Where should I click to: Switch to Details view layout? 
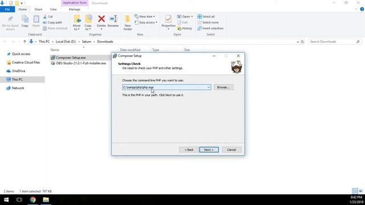pos(355,191)
